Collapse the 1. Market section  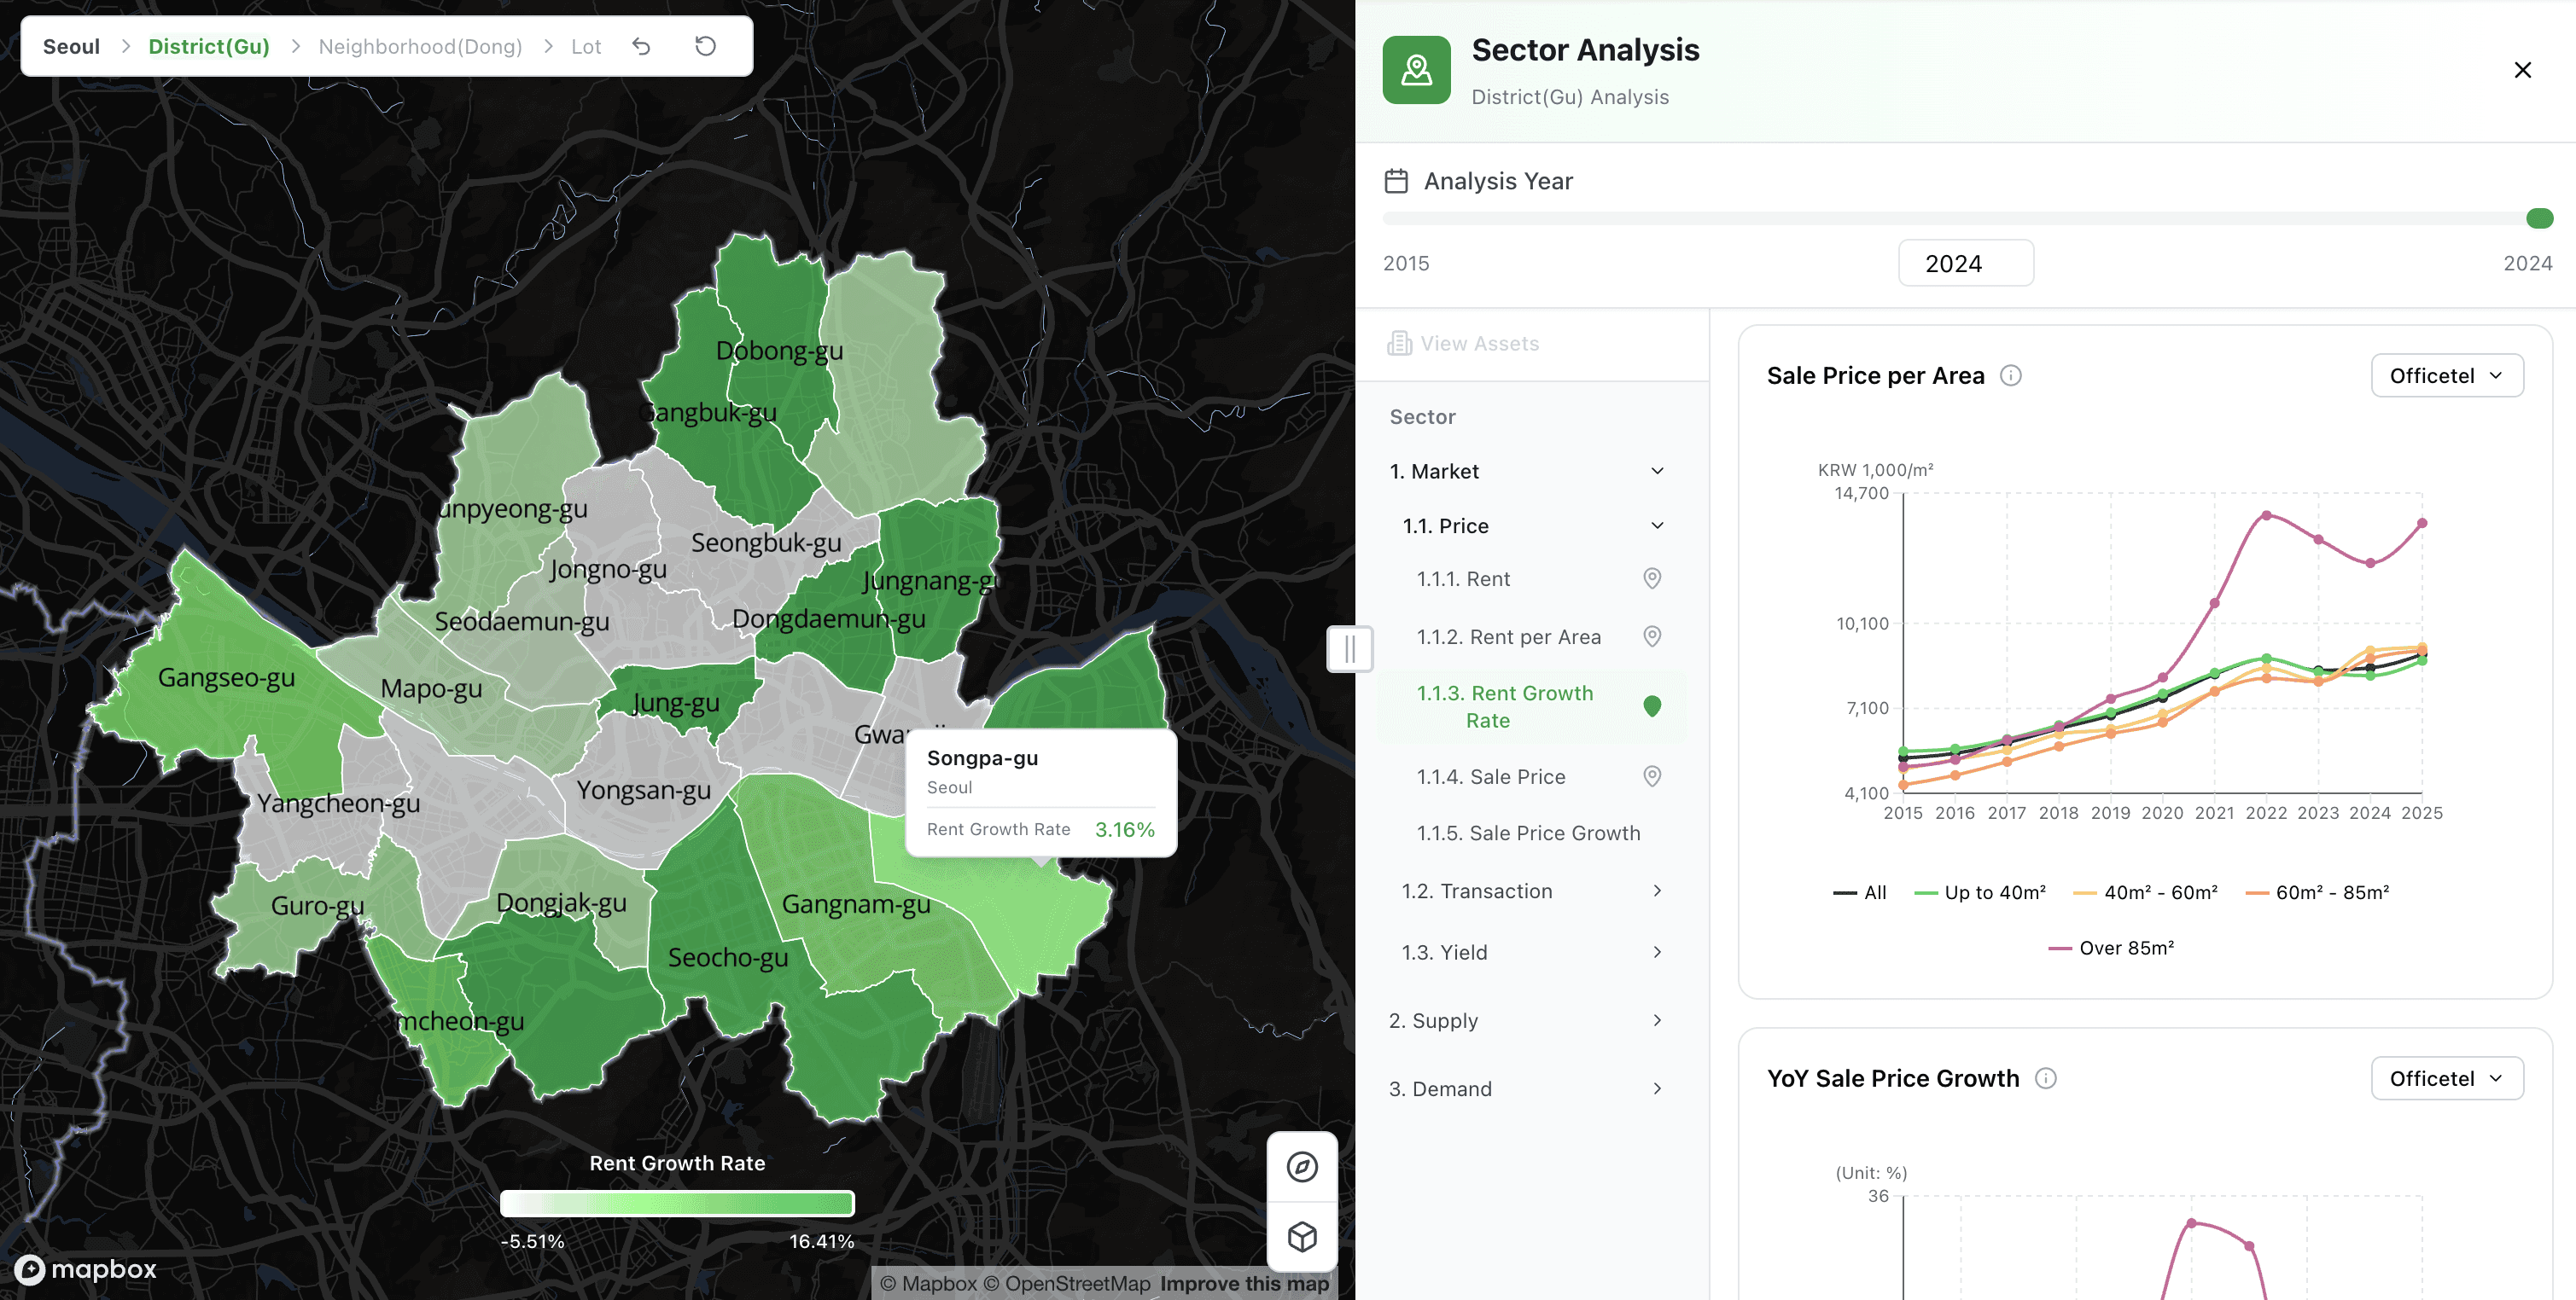point(1656,471)
